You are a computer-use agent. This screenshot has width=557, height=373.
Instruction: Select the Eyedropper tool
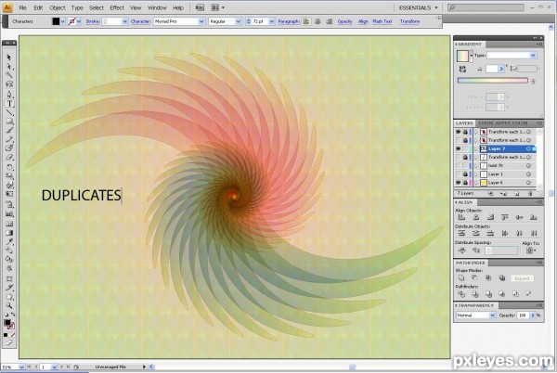pos(9,241)
